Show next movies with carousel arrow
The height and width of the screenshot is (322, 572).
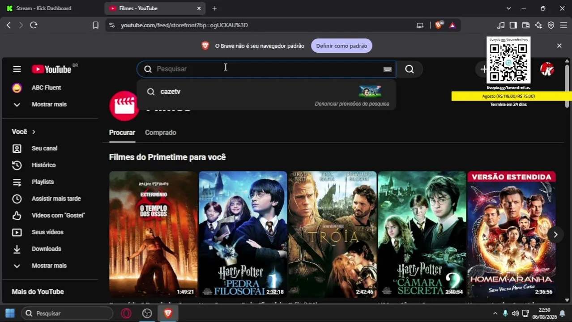point(555,235)
